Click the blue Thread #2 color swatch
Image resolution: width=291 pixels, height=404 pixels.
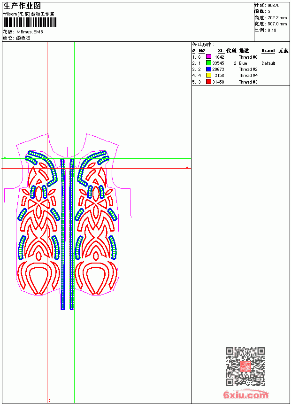[x=208, y=69]
